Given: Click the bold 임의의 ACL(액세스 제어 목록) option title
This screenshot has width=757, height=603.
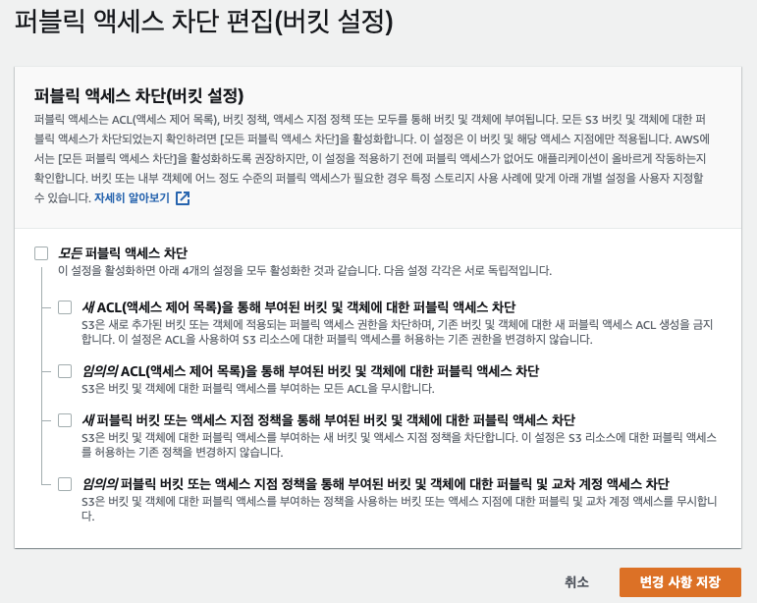Looking at the screenshot, I should pyautogui.click(x=309, y=371).
